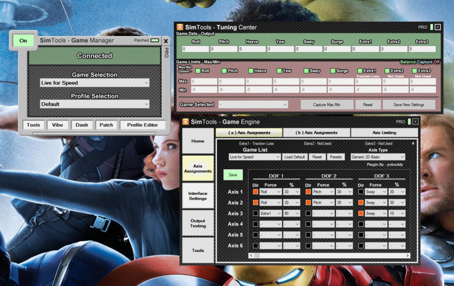Toggle Pitch Max/Min option checkbox

[224, 71]
